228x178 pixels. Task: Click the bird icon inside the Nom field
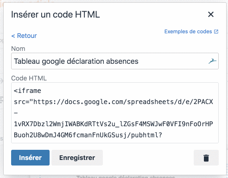click(212, 61)
